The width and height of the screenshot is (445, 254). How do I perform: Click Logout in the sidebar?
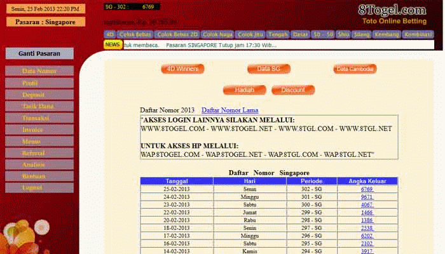tap(39, 188)
